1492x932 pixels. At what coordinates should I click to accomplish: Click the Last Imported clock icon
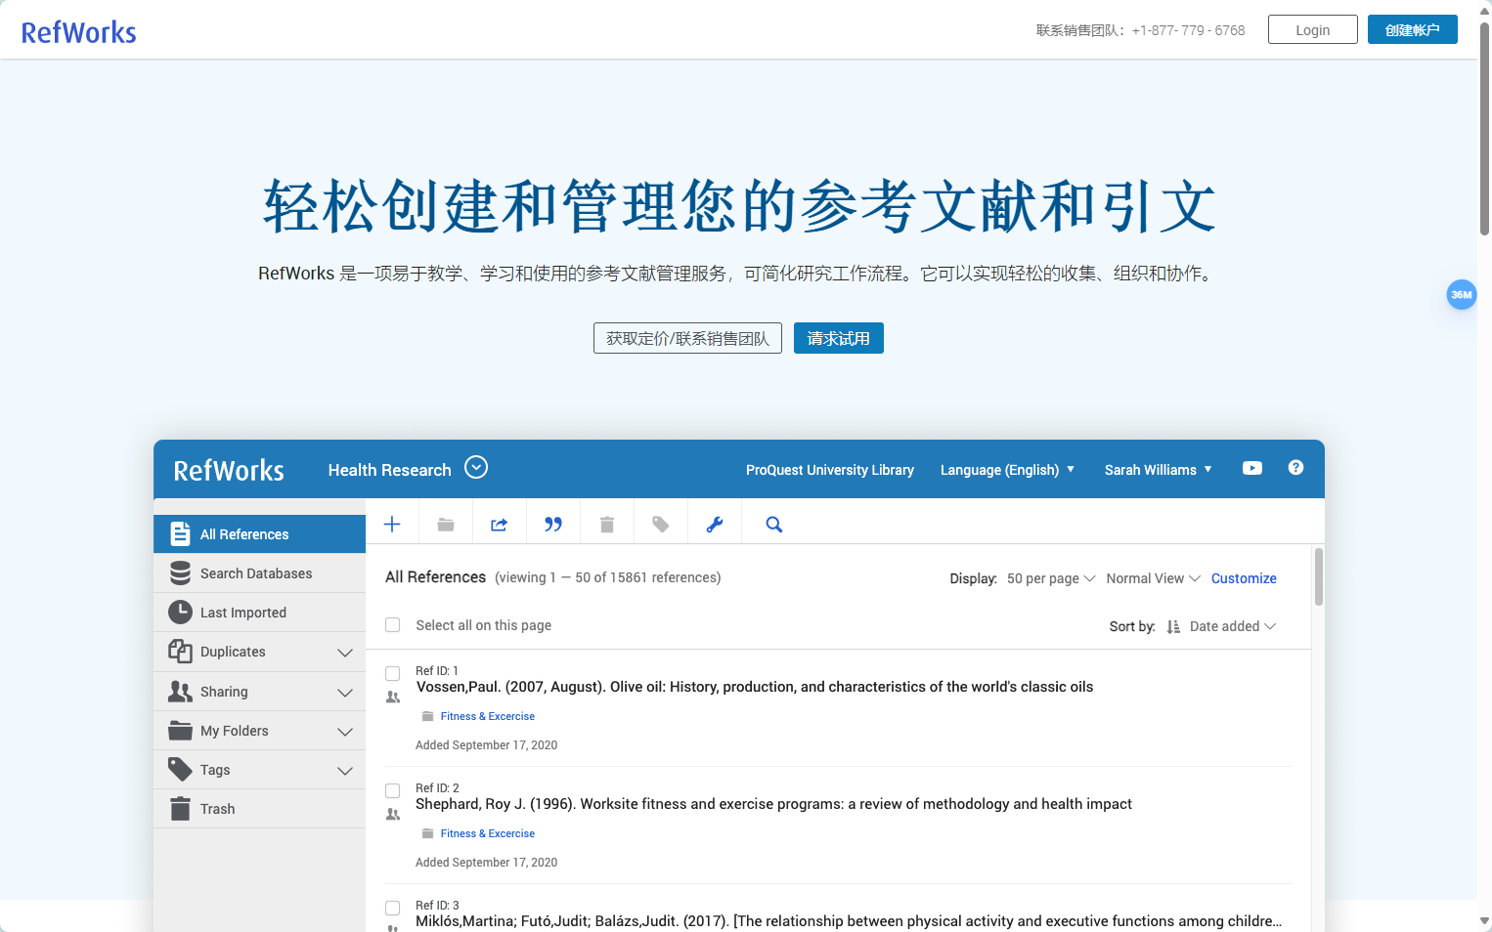click(x=180, y=612)
